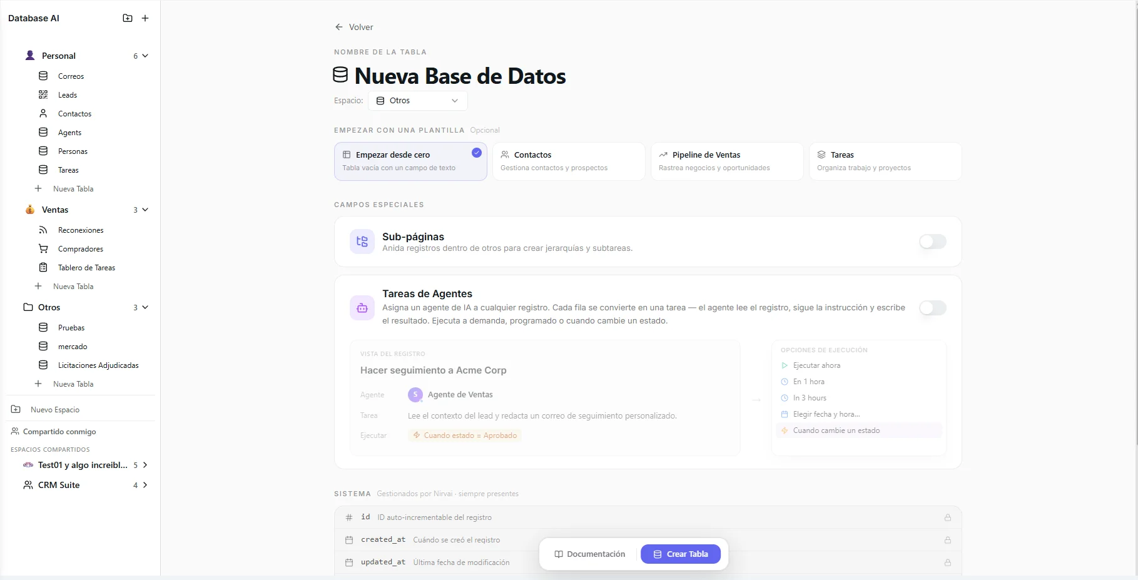Select Ejecutar ahora execution option

858,365
